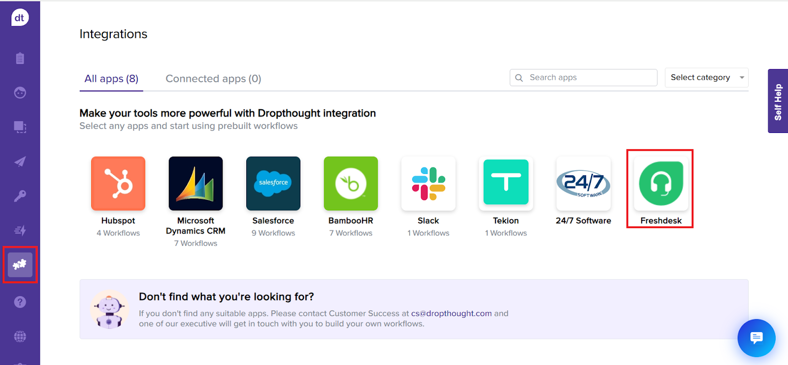Viewport: 788px width, 365px height.
Task: Open the blue chat bubble widget
Action: pos(756,338)
